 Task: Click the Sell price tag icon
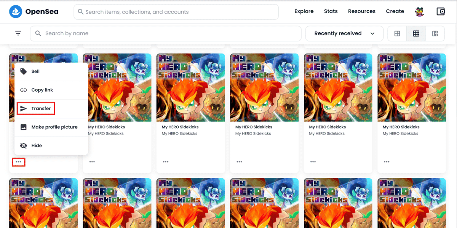coord(24,71)
